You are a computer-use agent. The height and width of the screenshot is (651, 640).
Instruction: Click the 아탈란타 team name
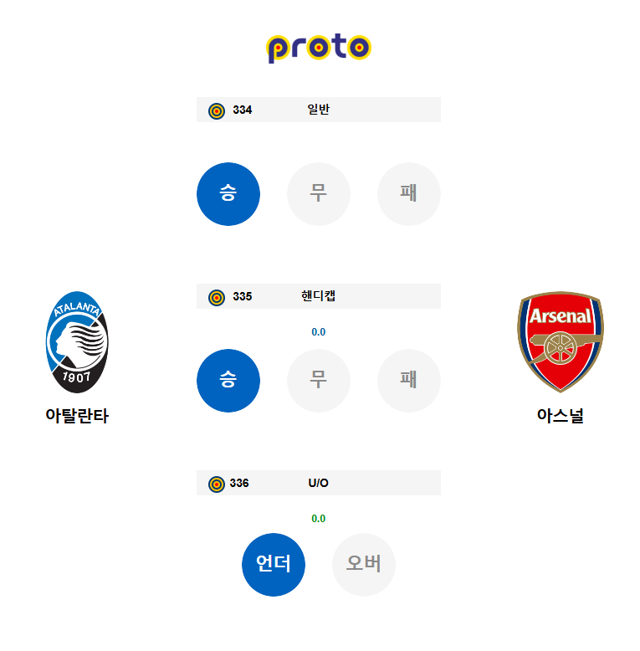(x=77, y=416)
